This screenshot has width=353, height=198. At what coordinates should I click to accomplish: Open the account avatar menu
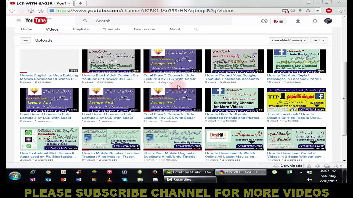click(328, 21)
